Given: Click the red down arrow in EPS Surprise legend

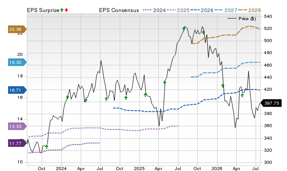Looking at the screenshot, I should [x=66, y=10].
